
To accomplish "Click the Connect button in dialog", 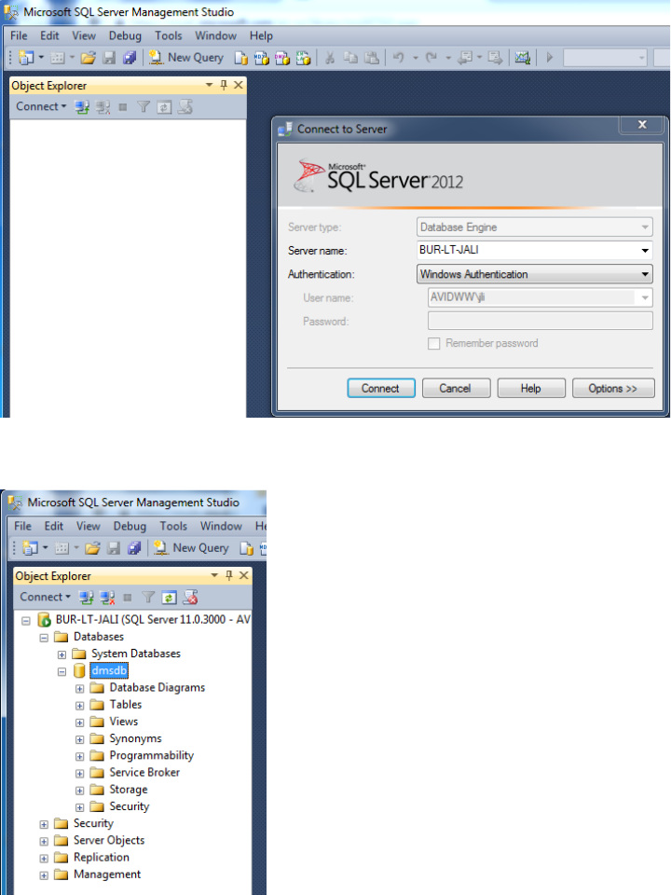I will (381, 388).
